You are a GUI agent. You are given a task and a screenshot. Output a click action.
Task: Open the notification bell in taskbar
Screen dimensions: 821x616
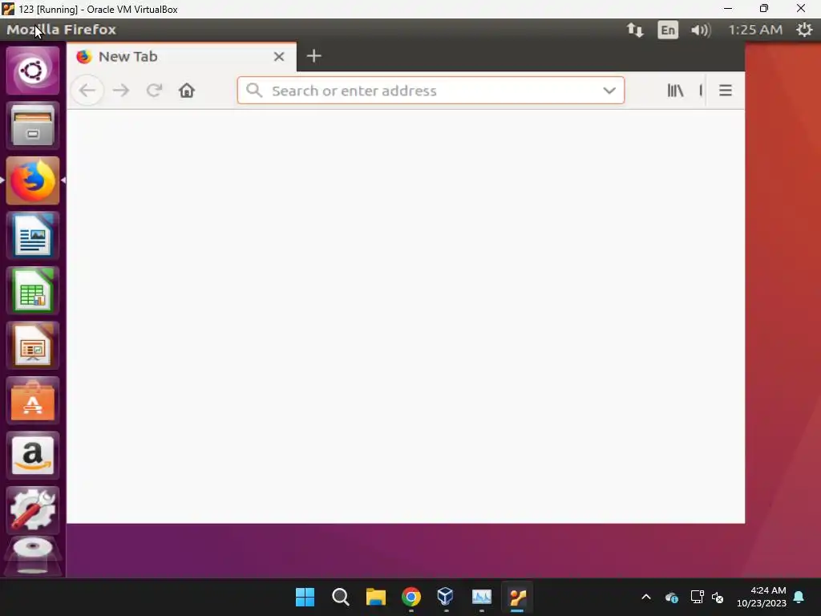click(x=799, y=597)
